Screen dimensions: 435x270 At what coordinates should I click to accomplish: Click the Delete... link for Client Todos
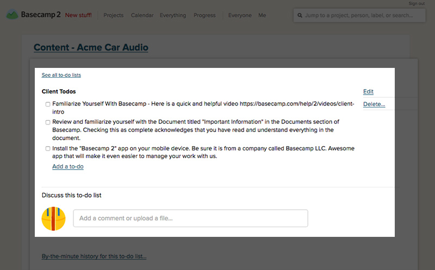374,104
